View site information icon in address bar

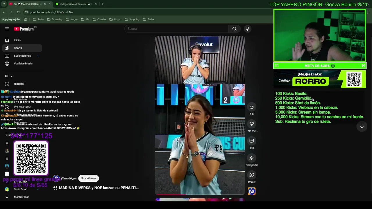26,12
